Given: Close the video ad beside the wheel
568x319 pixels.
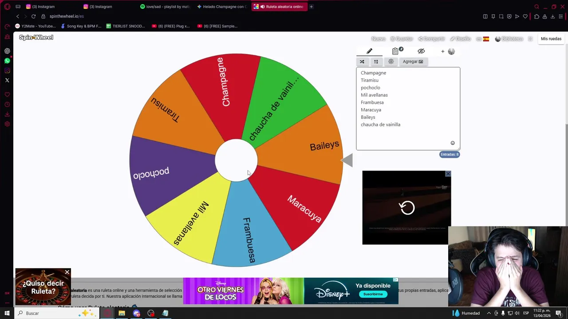Looking at the screenshot, I should pos(448,174).
